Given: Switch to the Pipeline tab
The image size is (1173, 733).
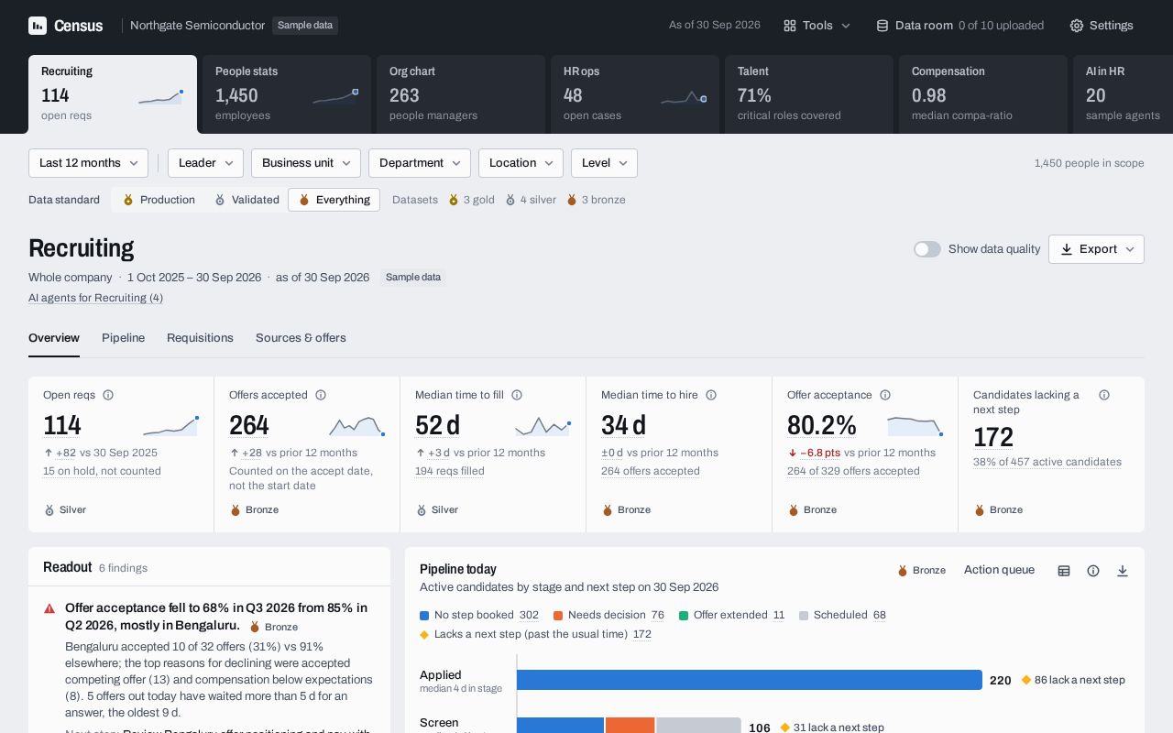Looking at the screenshot, I should (x=123, y=338).
